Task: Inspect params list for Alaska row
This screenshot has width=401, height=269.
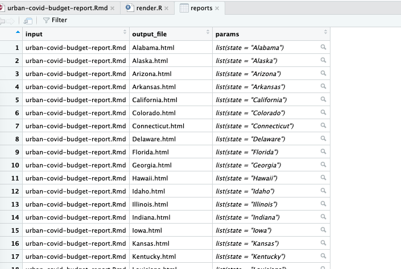Action: (x=323, y=60)
